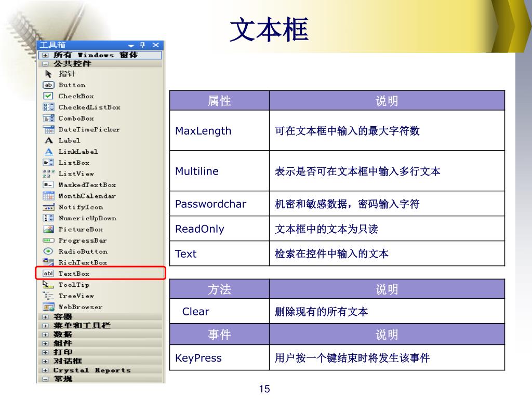
Task: Pick the RadioButton control icon
Action: pos(48,251)
